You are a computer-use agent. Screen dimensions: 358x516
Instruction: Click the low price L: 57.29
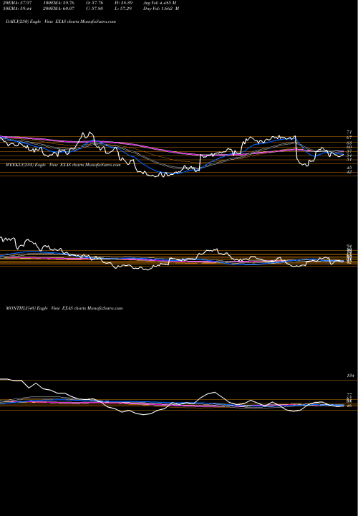pyautogui.click(x=123, y=9)
